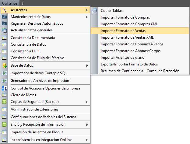Expand the Inconsistencias en Integracion OnLine arrow
190x144 pixels.
pos(87,140)
